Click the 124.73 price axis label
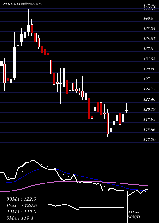Viewport: 159px width, 223px height. point(150,89)
